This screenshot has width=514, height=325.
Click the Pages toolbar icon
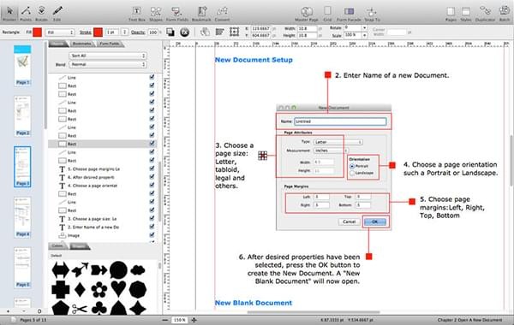pos(451,14)
